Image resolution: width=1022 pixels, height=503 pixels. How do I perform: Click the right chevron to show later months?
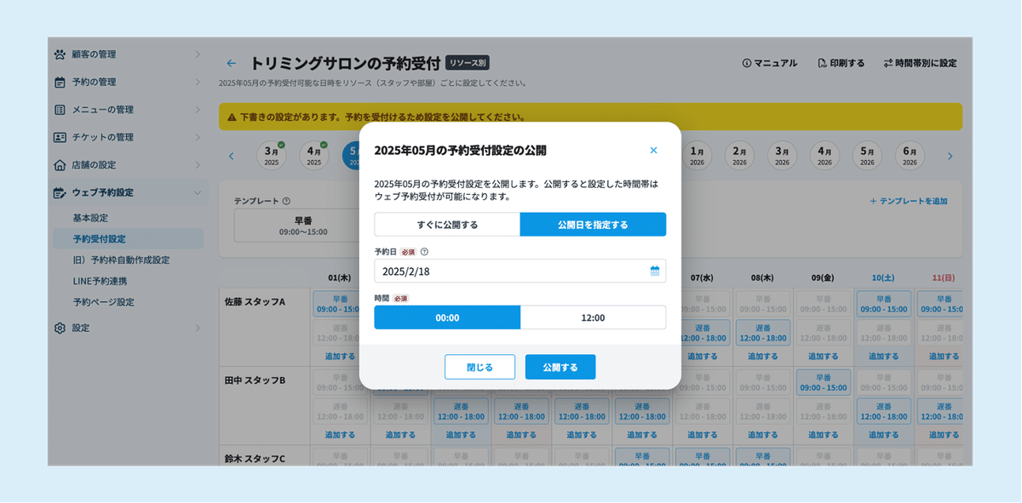point(951,155)
